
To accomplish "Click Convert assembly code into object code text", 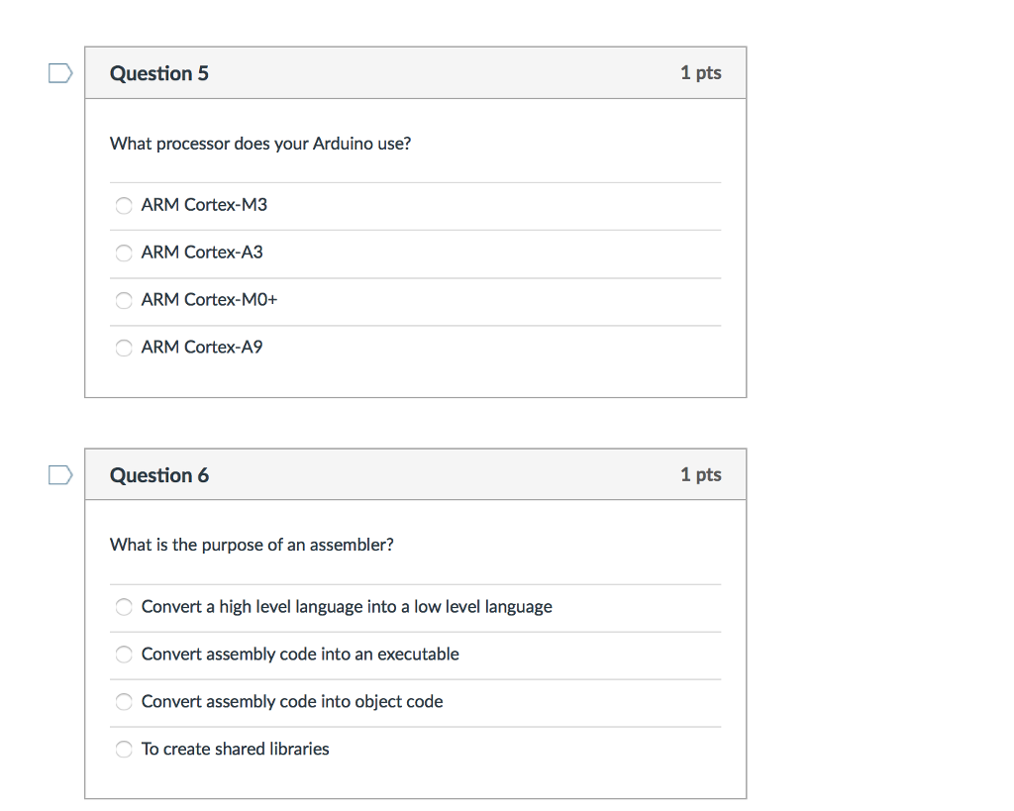I will point(292,702).
